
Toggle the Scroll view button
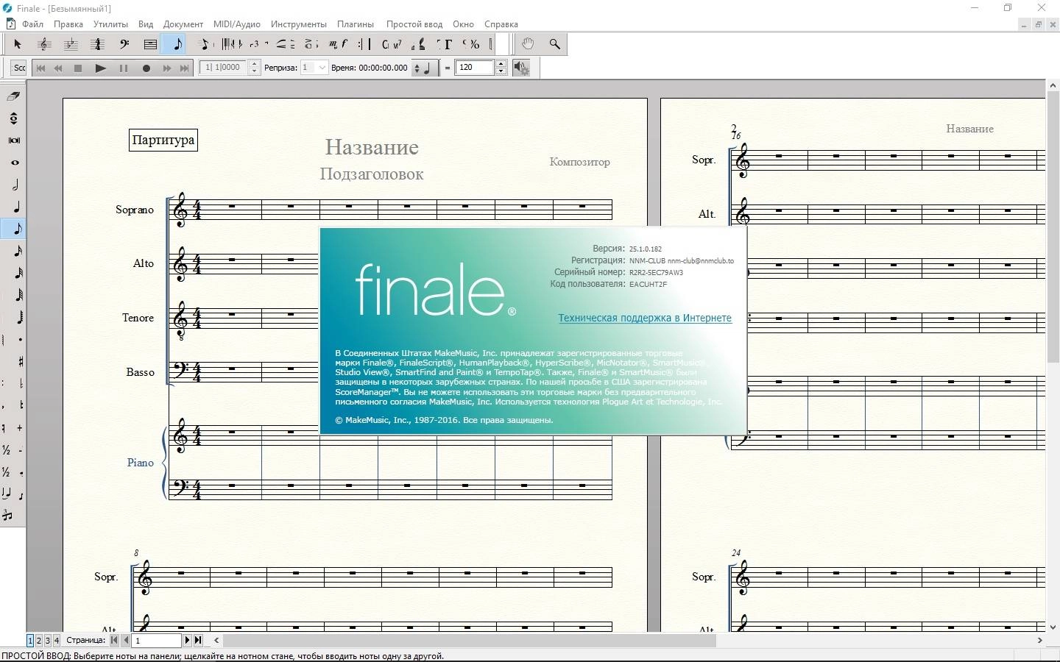click(19, 68)
